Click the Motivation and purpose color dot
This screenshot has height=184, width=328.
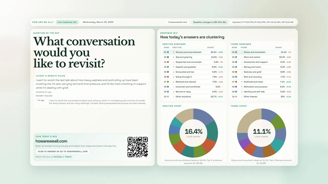[x=236, y=87]
